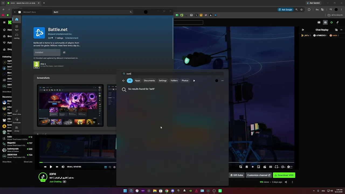Image resolution: width=345 pixels, height=194 pixels.
Task: Fast-forward the Kick VOD
Action: 57,167
